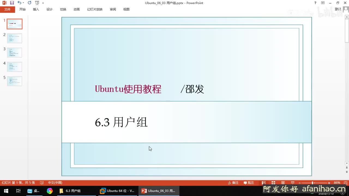Select slide 3 thumbnail
Screen dimensions: 349x196
(x=14, y=52)
